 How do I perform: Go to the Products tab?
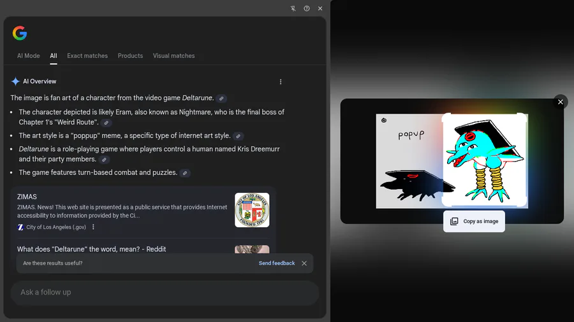point(130,56)
